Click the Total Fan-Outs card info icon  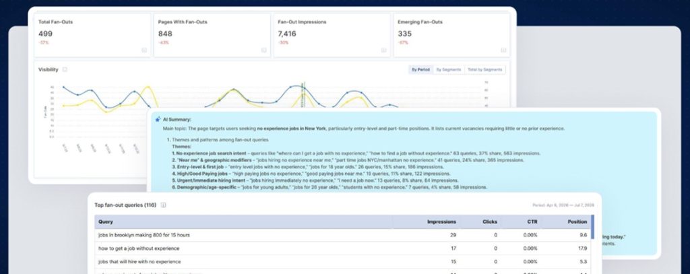click(144, 50)
